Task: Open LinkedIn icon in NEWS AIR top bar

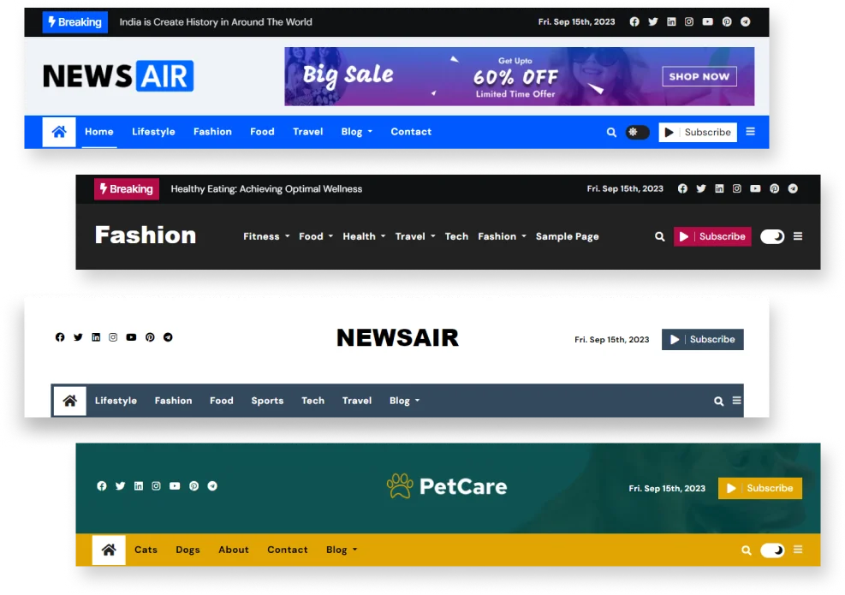Action: [x=671, y=22]
